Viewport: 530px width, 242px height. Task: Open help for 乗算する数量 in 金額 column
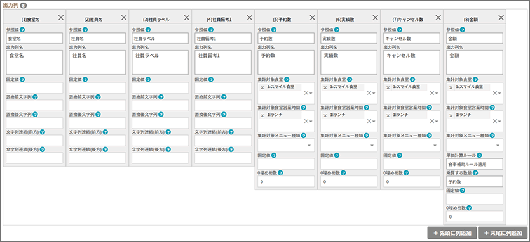coord(475,173)
